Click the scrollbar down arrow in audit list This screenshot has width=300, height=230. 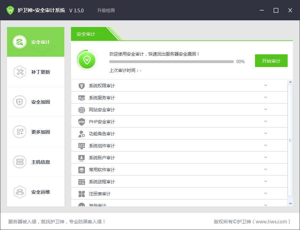pos(290,204)
